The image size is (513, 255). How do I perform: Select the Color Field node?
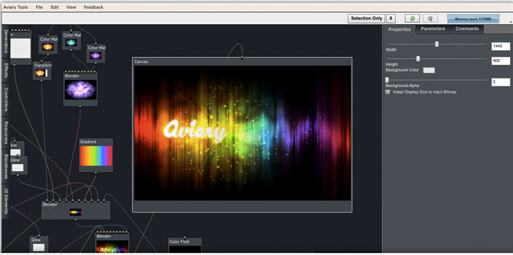pyautogui.click(x=185, y=246)
